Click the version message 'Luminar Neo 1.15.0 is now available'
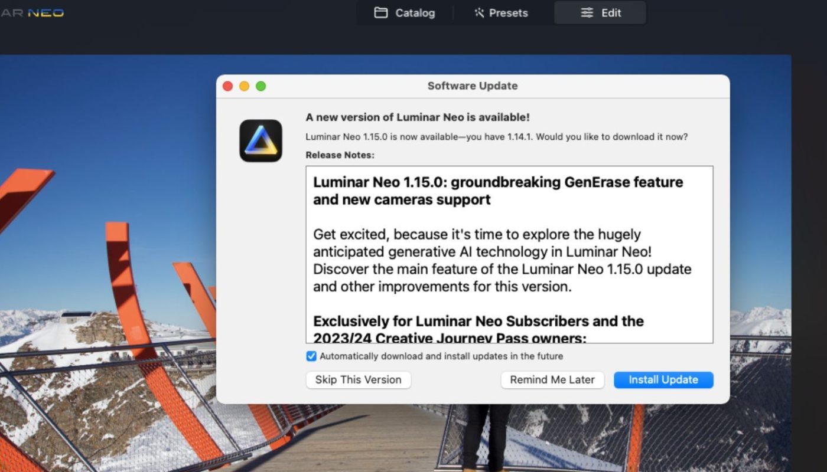Screen dimensions: 827x472 pos(497,137)
